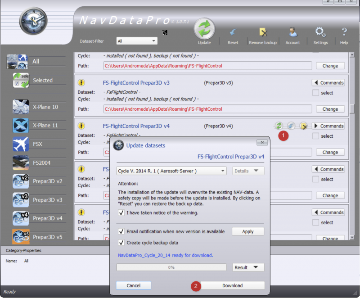This screenshot has height=298, width=360.
Task: Expand Commands for FS-FlightControl Prepar3D v3
Action: pos(328,83)
